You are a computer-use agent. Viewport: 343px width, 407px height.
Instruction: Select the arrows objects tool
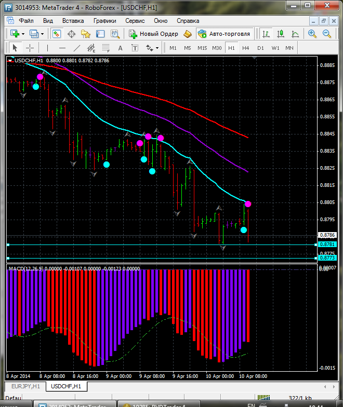pyautogui.click(x=150, y=48)
